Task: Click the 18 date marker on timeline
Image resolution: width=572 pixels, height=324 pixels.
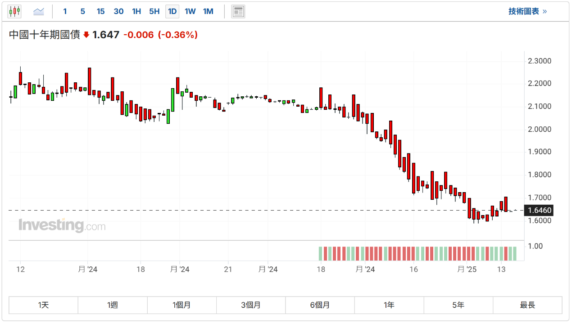Action: click(x=141, y=269)
